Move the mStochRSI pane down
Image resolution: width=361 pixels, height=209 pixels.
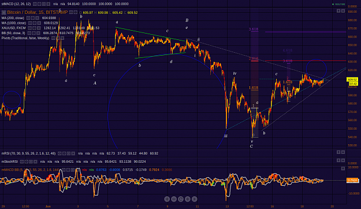tap(343, 160)
